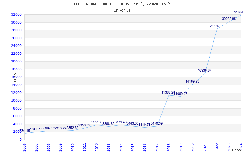The image size is (244, 153).
Task: Click data label 28336.71
Action: click(x=217, y=26)
